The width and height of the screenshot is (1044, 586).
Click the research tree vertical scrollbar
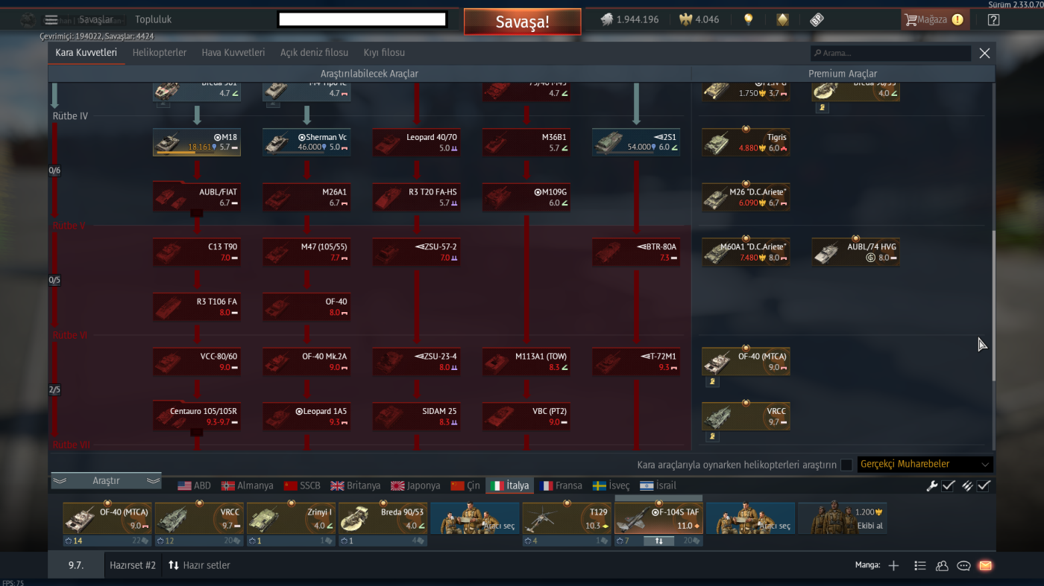[x=993, y=305]
